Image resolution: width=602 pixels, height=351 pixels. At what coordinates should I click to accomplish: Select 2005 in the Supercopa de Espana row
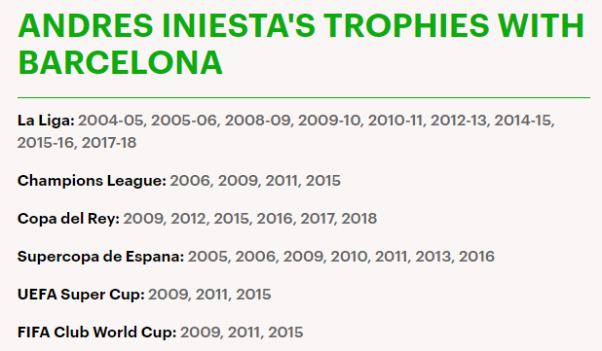(209, 257)
